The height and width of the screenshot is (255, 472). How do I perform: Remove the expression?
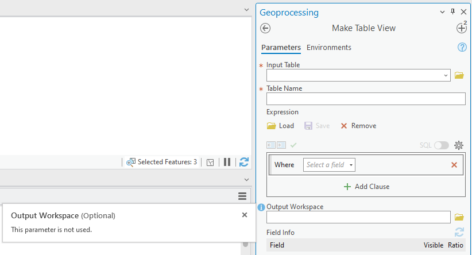tap(358, 126)
